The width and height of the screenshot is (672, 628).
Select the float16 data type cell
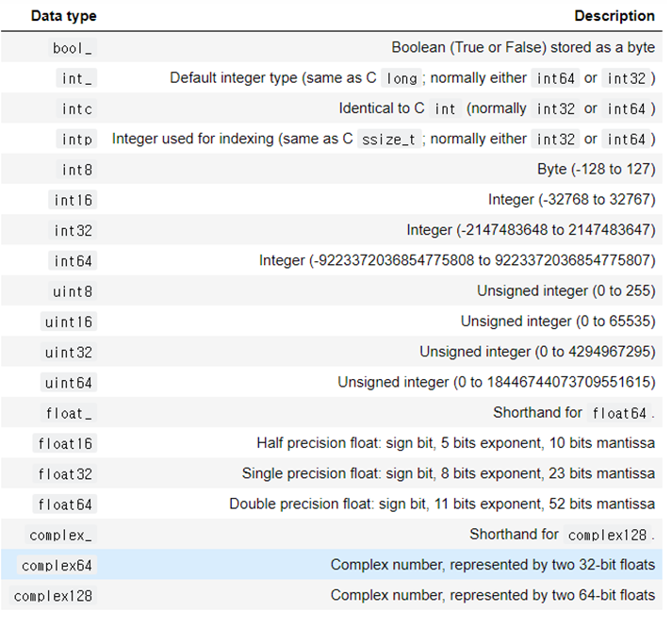(65, 444)
